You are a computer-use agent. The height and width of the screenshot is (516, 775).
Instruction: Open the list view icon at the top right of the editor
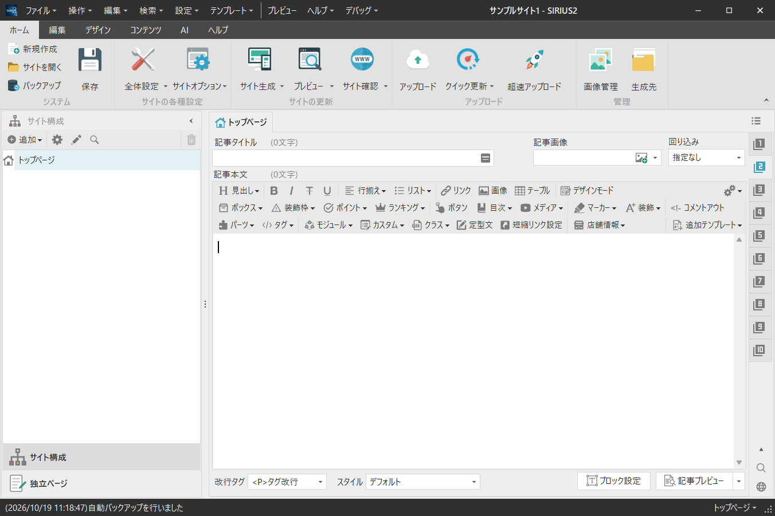pos(756,121)
